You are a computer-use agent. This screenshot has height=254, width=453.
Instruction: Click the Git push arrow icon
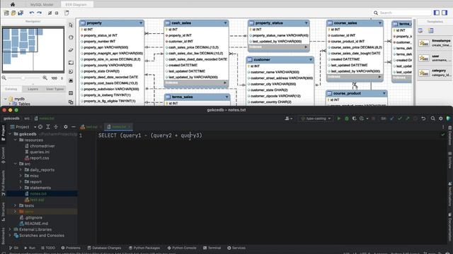(x=408, y=119)
